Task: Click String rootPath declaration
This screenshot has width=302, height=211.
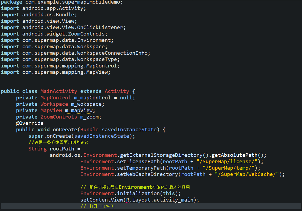Action: (54, 149)
